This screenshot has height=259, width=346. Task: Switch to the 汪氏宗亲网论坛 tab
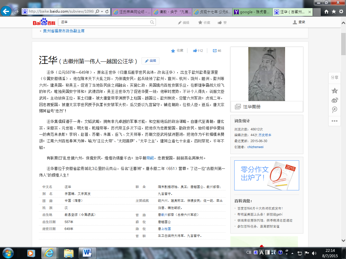(x=132, y=12)
